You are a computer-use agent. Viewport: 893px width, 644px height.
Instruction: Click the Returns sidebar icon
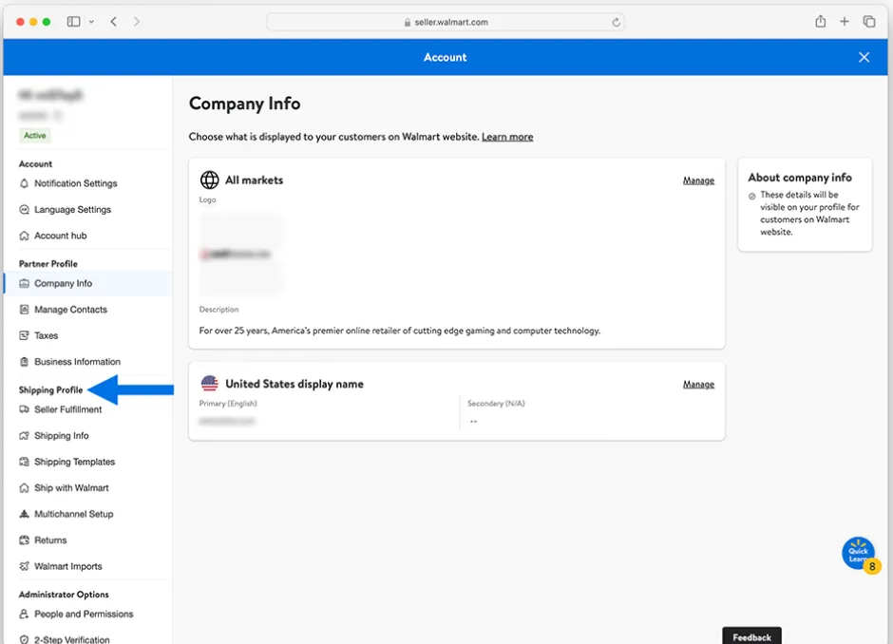[24, 540]
